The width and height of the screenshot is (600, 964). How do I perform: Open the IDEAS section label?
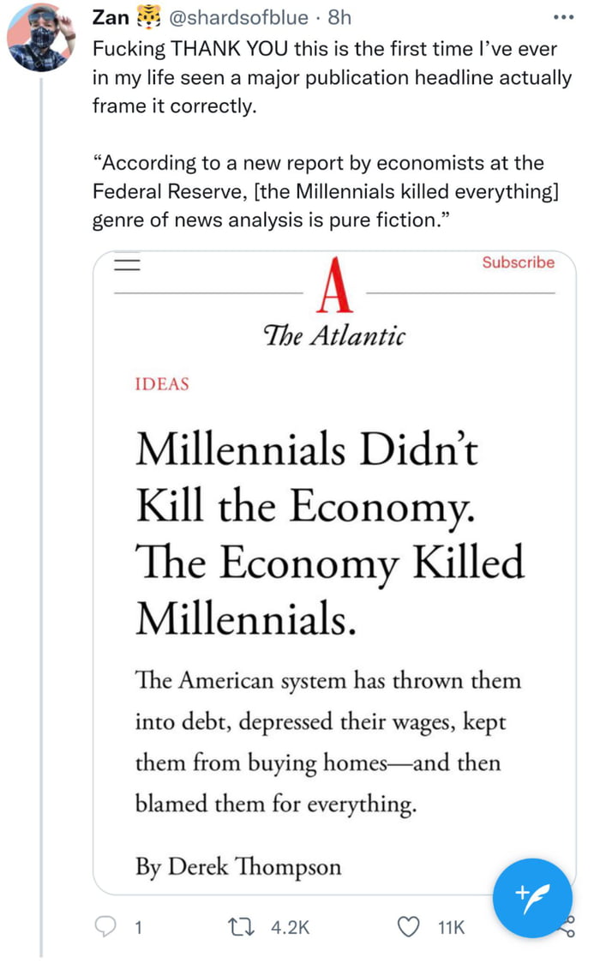[x=162, y=384]
